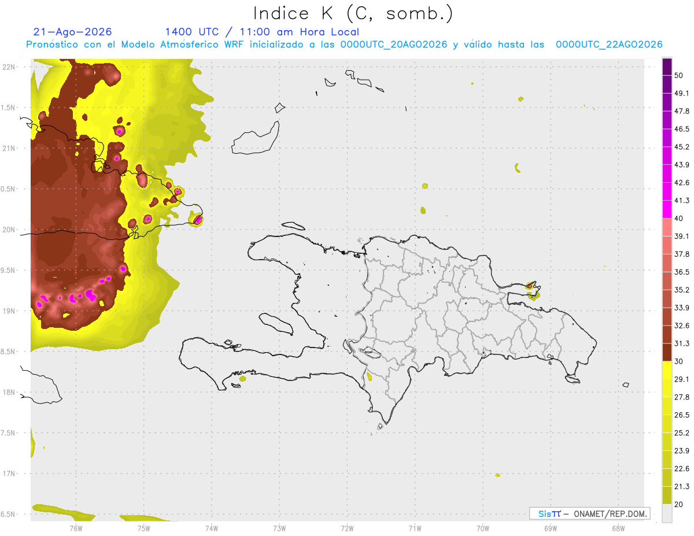Viewport: 694px width, 536px height.
Task: Click the colorbar value '31.3'
Action: point(682,343)
